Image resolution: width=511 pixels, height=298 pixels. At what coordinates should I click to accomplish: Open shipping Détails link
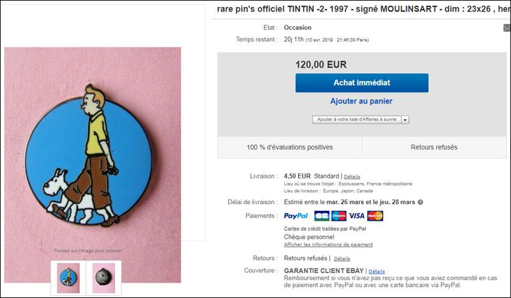[x=352, y=176]
